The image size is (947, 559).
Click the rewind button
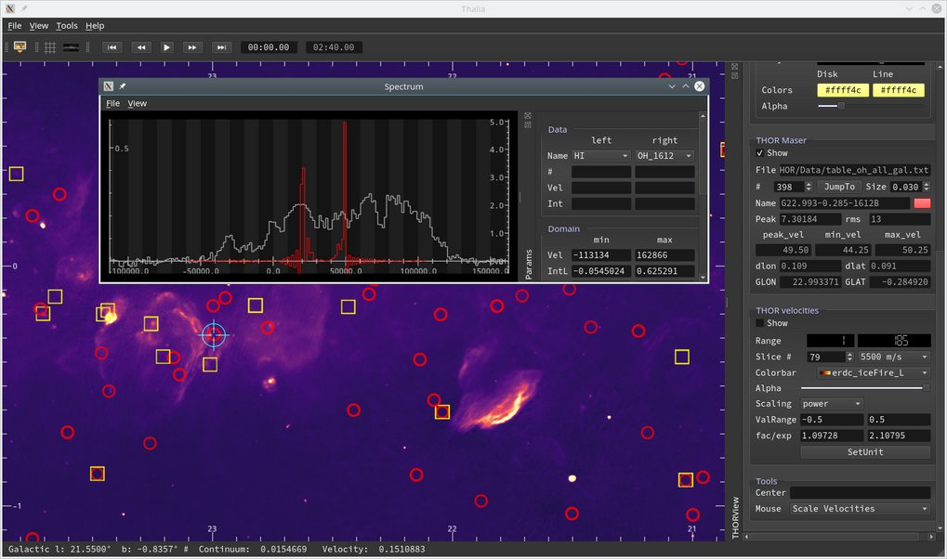140,47
